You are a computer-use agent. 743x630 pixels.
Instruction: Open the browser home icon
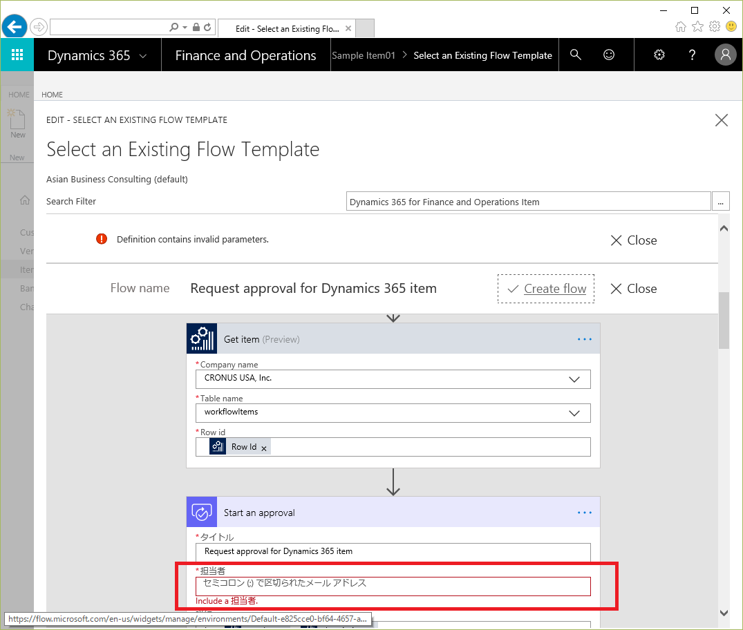coord(681,26)
